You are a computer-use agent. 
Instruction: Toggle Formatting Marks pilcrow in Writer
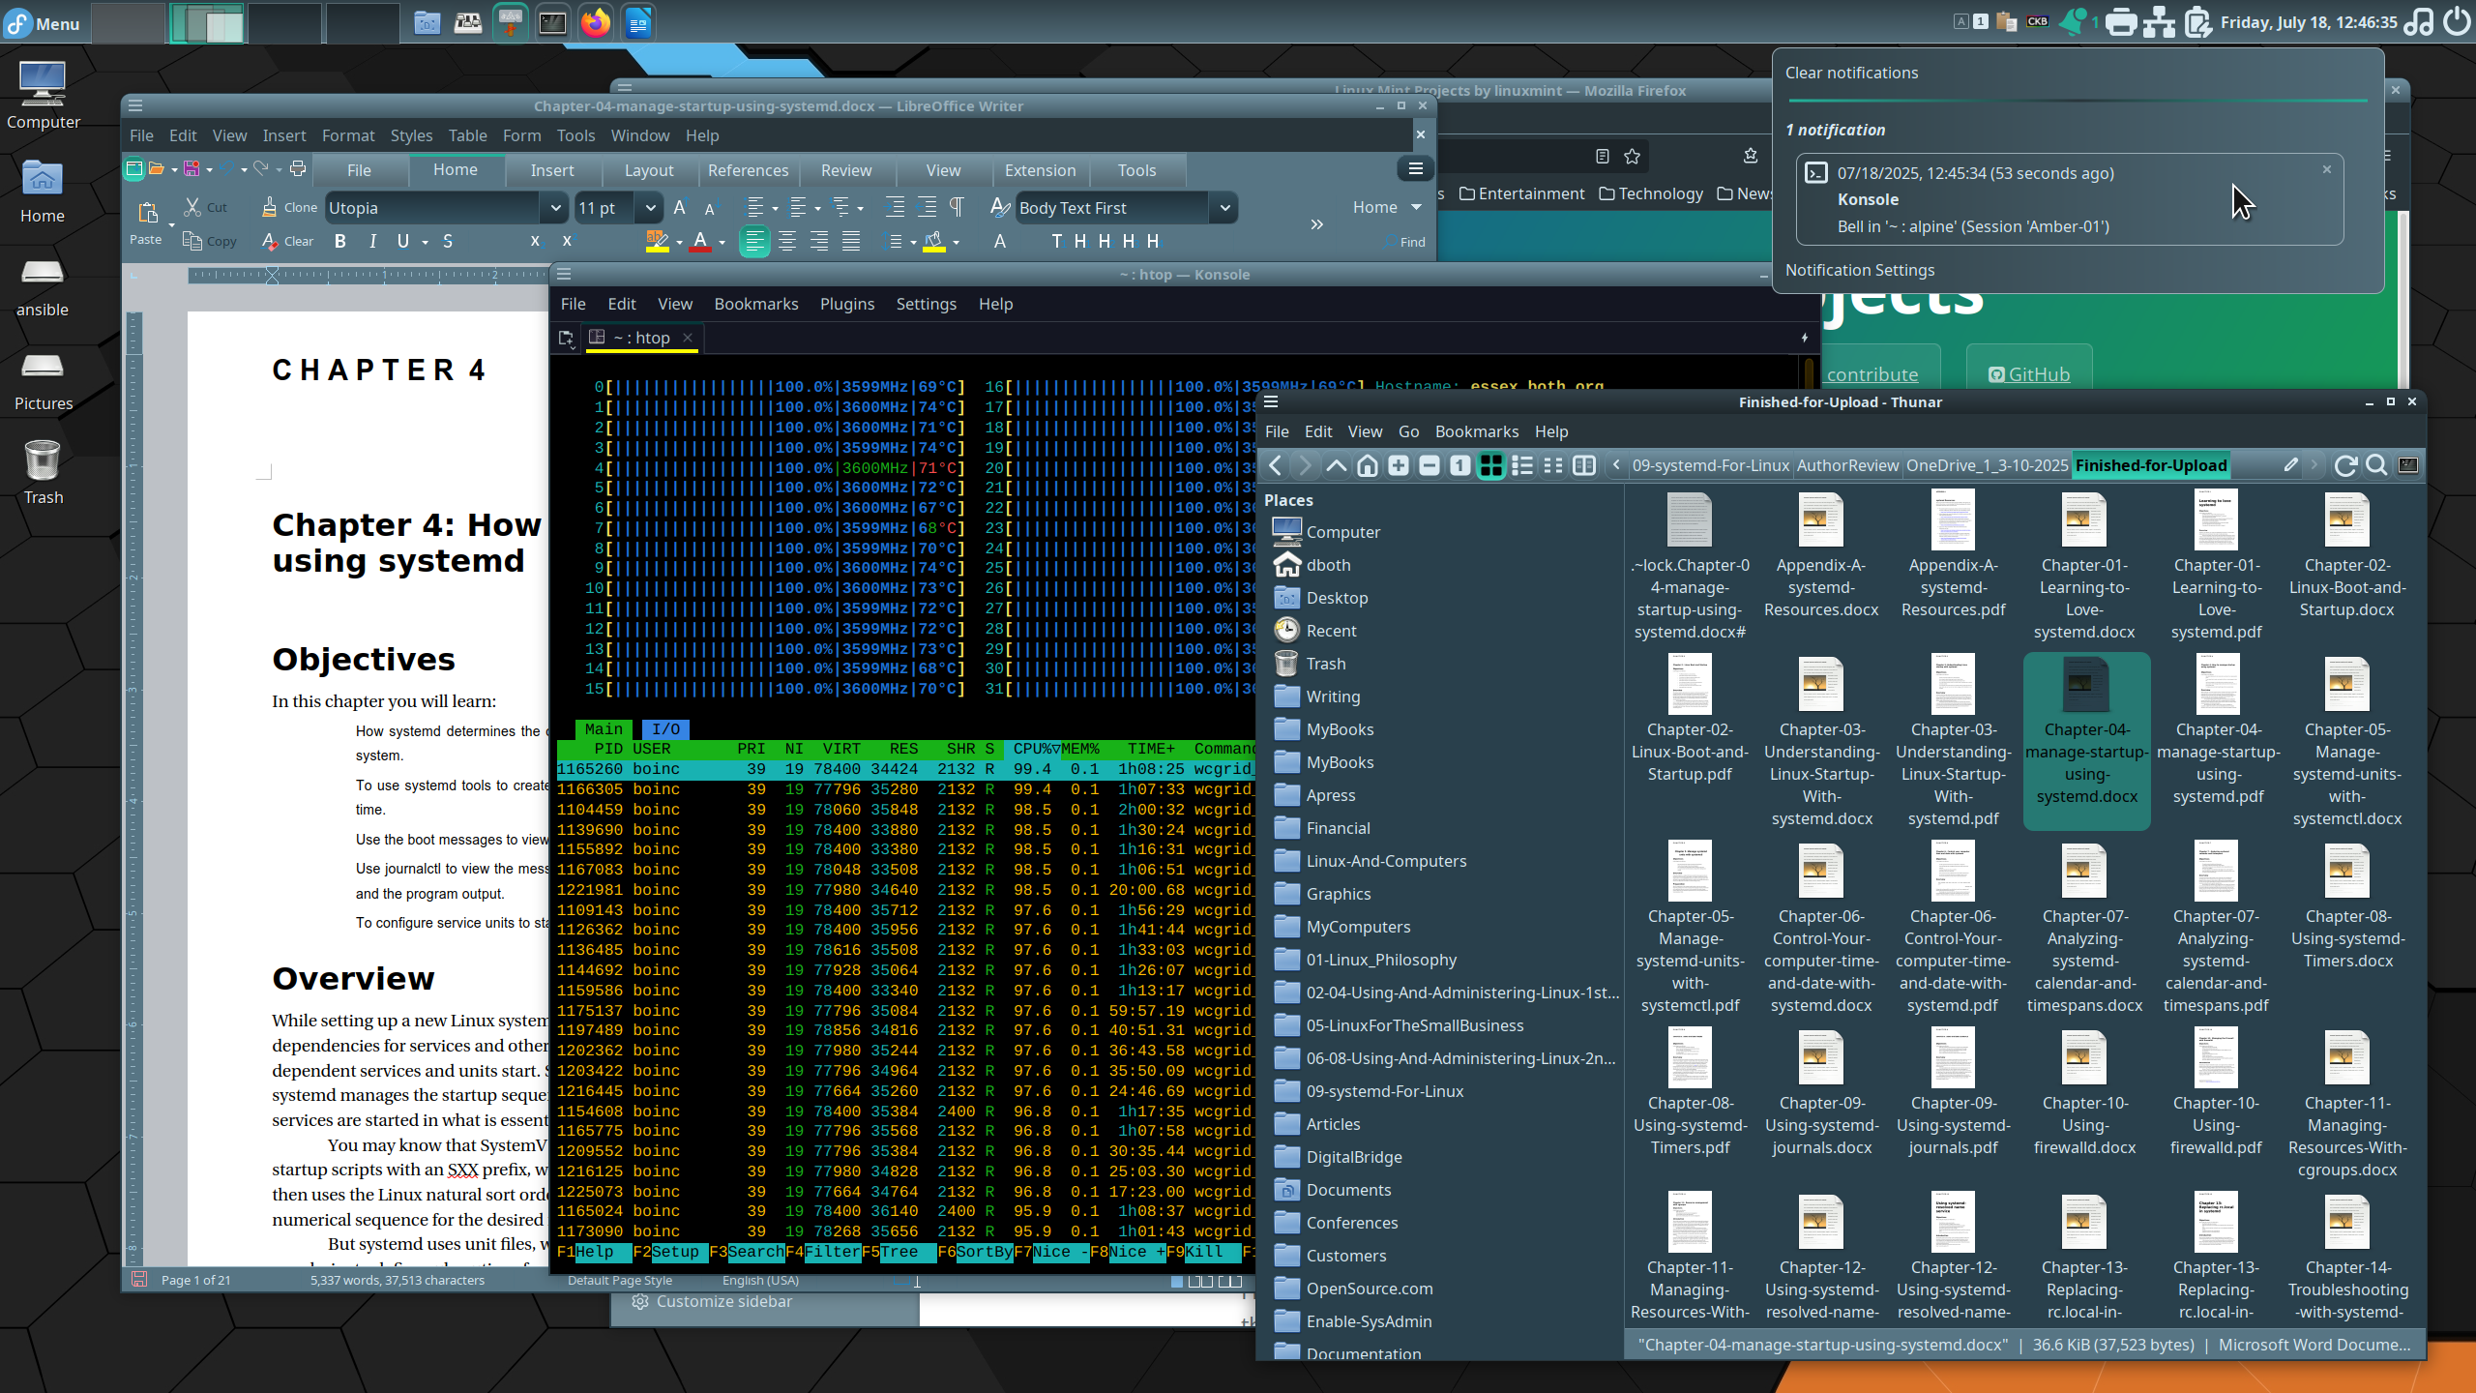(957, 207)
